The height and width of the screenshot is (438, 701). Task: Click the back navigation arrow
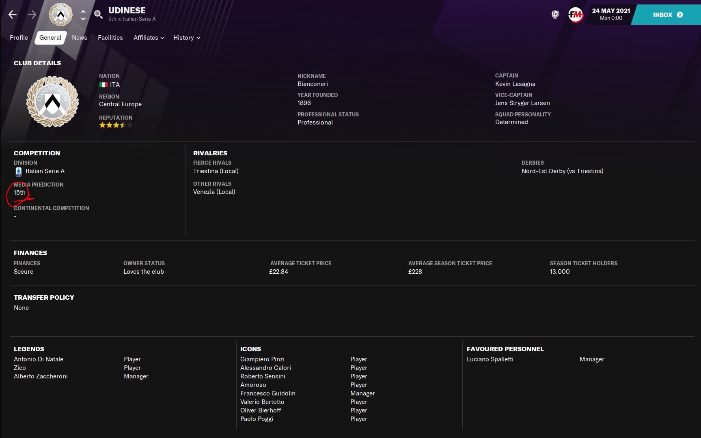(13, 15)
